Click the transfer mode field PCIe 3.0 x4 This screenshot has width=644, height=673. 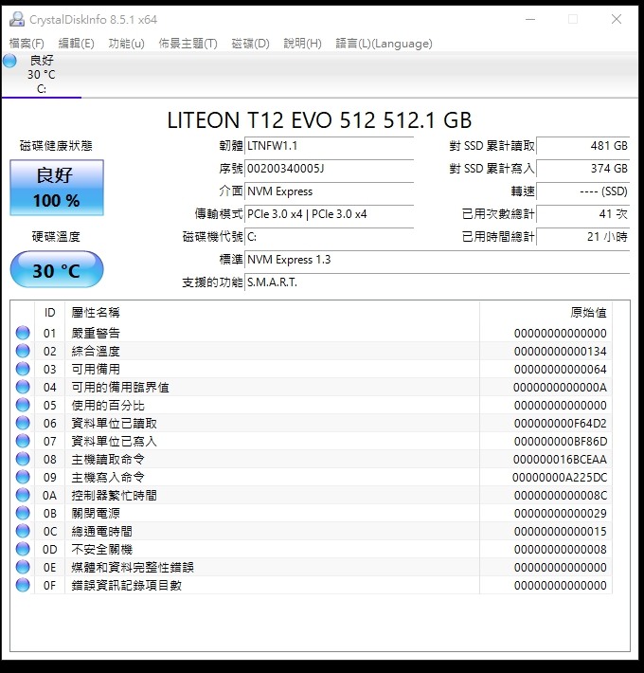(329, 214)
